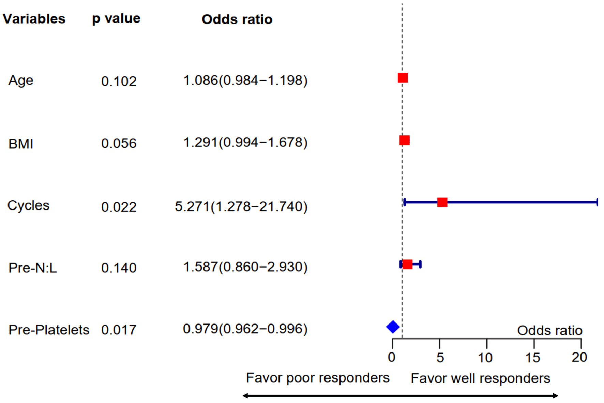Click the left arrowhead of the bottom arrow

coord(245,396)
